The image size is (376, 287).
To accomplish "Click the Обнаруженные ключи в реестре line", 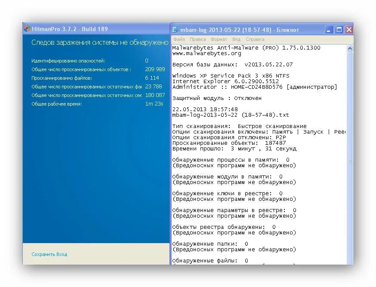I will pos(227,193).
